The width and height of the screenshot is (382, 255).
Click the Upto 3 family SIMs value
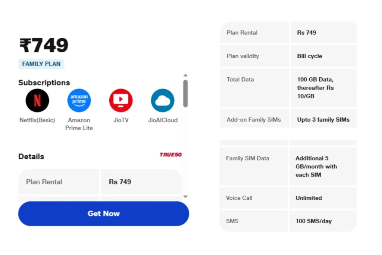(323, 120)
